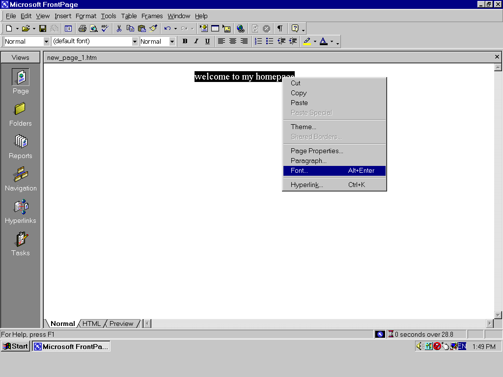Viewport: 503px width, 377px height.
Task: Click the Print icon
Action: pyautogui.click(x=82, y=28)
